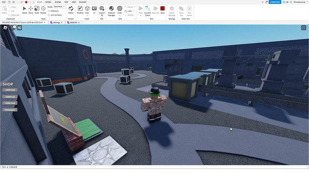
Task: Click Import 3D
Action: (102, 11)
